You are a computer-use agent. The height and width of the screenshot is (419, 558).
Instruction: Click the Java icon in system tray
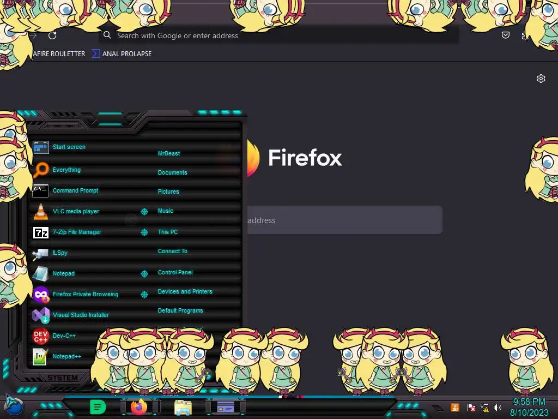[x=454, y=407]
